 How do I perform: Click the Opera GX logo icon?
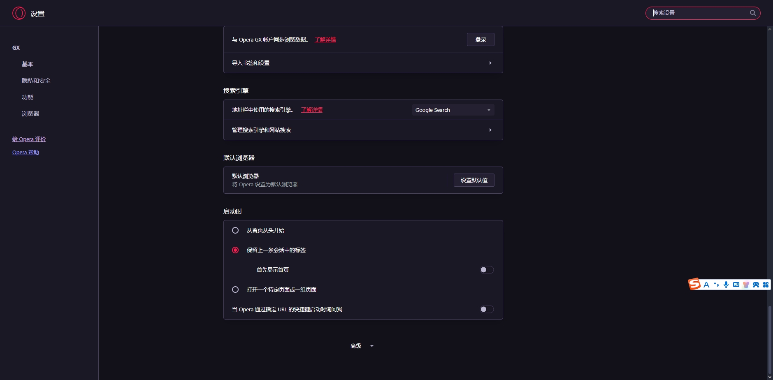(19, 13)
